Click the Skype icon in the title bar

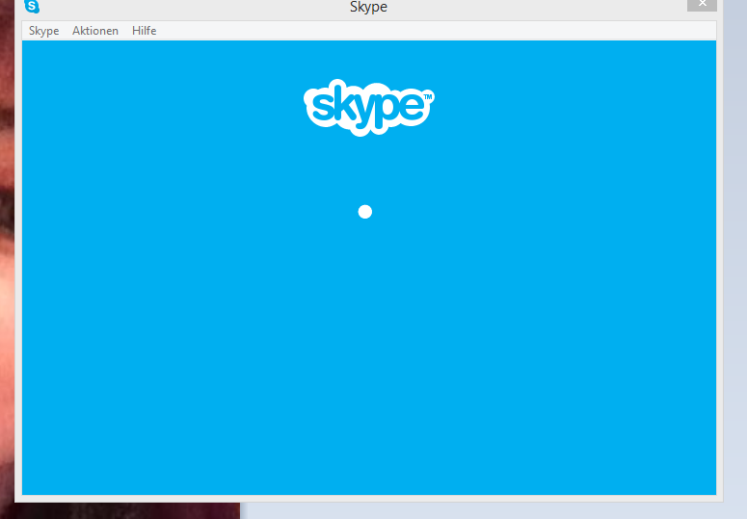point(32,7)
